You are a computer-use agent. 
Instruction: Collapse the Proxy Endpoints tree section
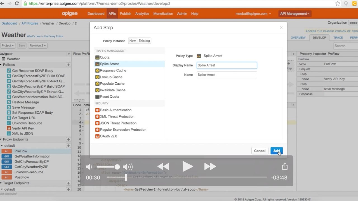point(1,139)
